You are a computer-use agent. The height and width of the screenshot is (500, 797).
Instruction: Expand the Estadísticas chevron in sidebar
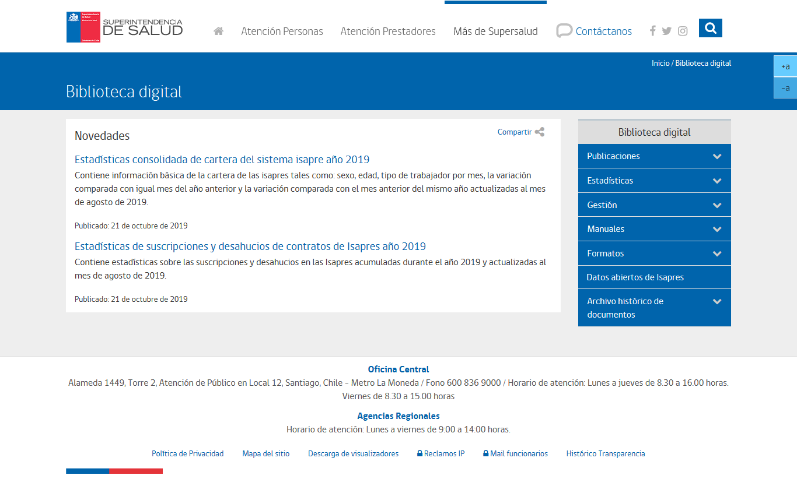(717, 181)
